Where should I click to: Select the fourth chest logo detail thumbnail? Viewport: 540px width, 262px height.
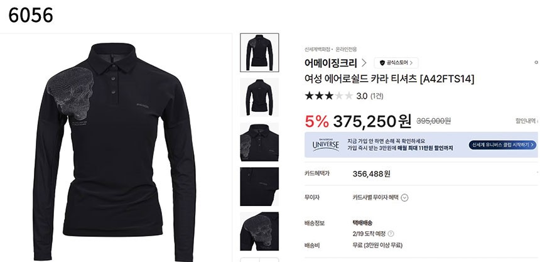[x=259, y=187]
